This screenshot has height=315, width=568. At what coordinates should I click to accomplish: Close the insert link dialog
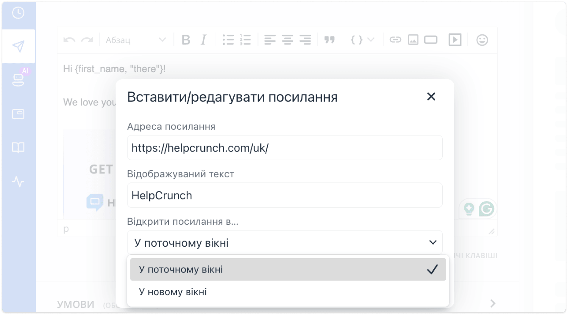pyautogui.click(x=431, y=97)
